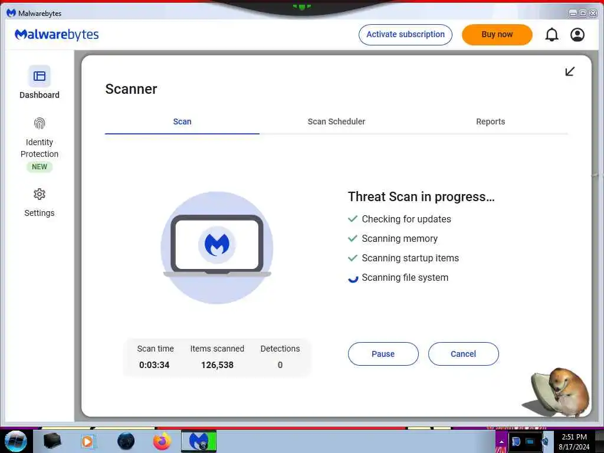604x453 pixels.
Task: Open the Dashboard from the sidebar
Action: pyautogui.click(x=40, y=83)
